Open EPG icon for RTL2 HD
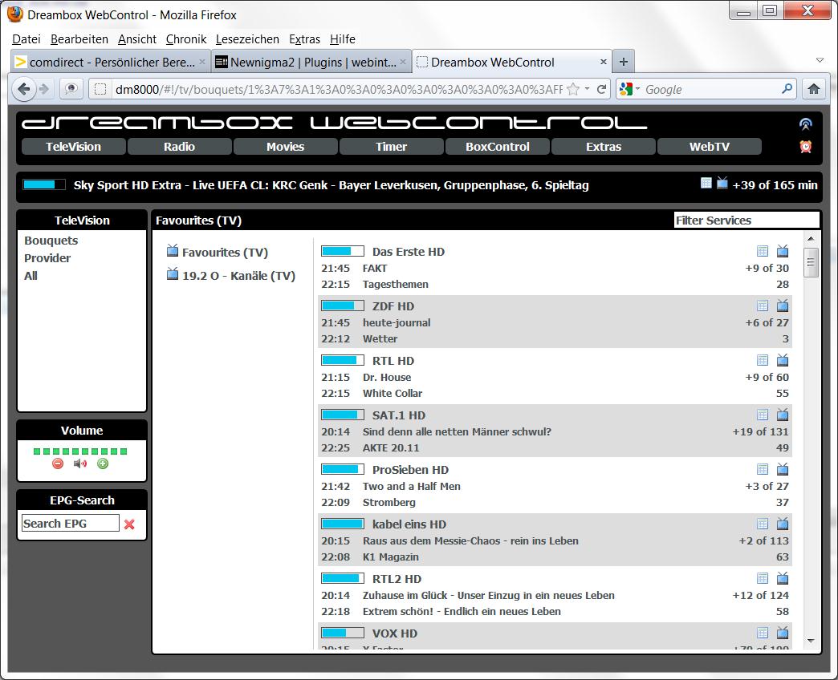 (763, 578)
